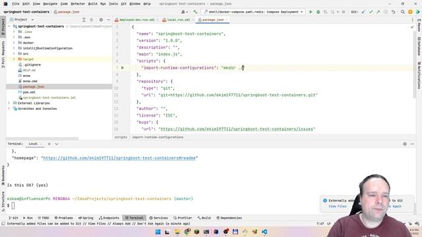Toggle the Terminal tool window button
Screen dimensions: 422x237
(x=135, y=218)
